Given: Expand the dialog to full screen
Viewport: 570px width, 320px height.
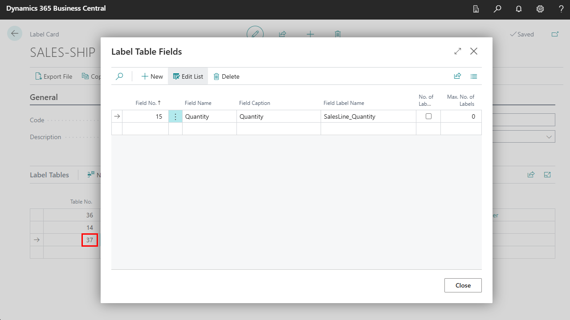Looking at the screenshot, I should (x=458, y=51).
